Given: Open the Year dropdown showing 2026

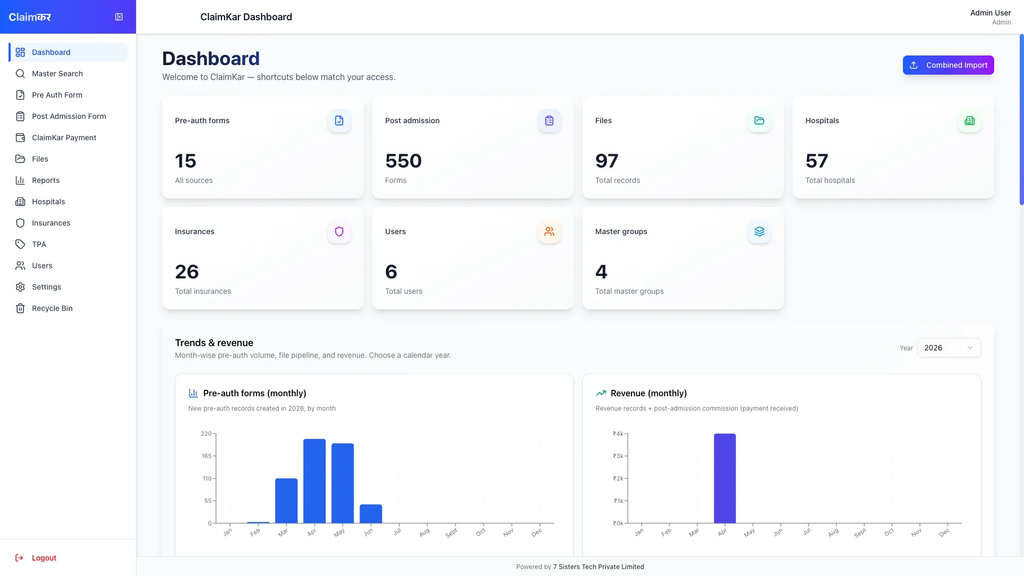Looking at the screenshot, I should click(949, 348).
